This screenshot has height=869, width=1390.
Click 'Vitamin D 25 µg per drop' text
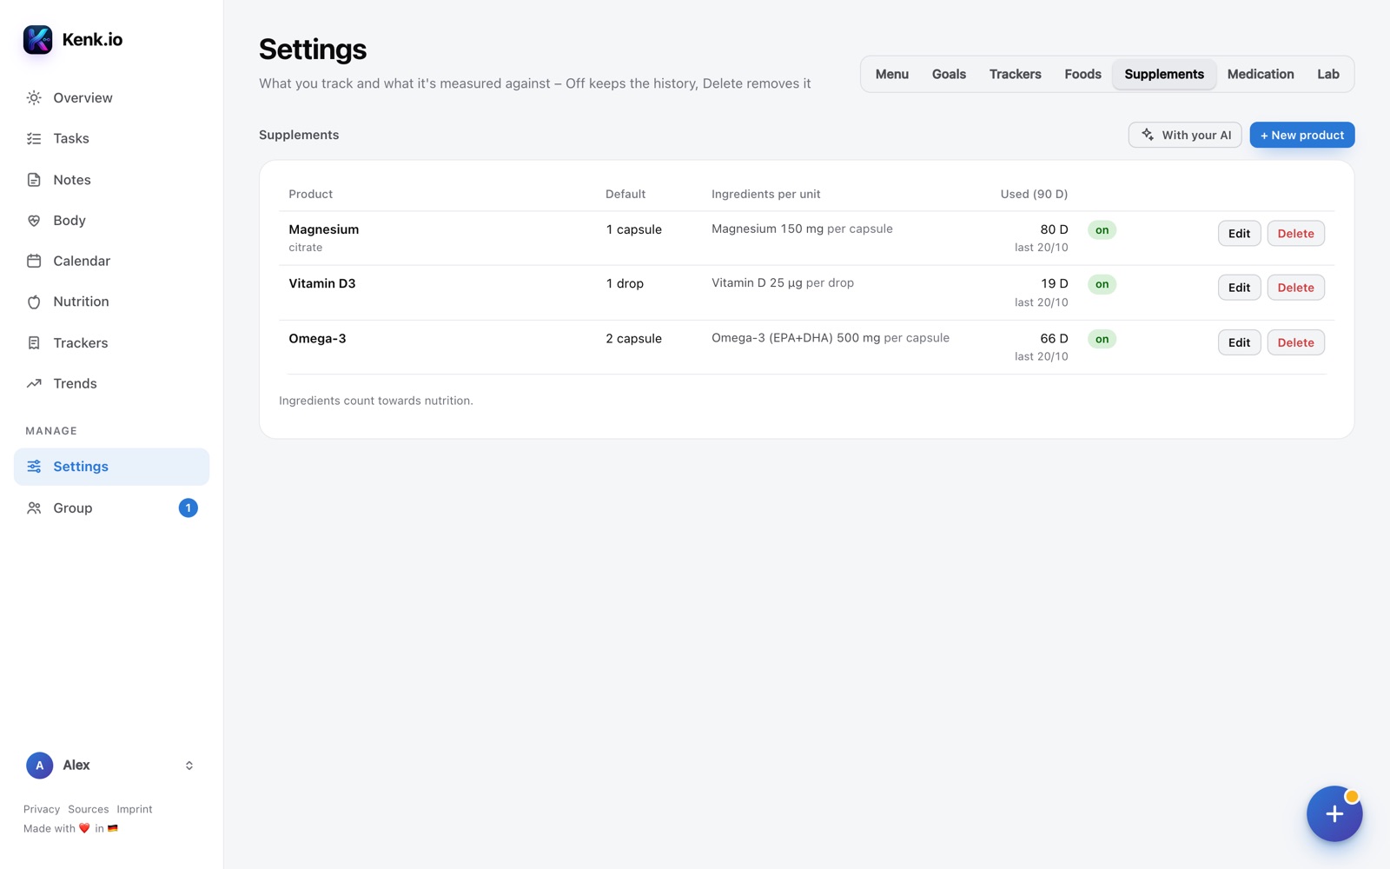[783, 282]
